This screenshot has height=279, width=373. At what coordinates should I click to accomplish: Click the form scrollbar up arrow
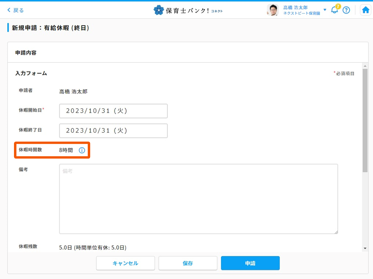click(x=365, y=66)
